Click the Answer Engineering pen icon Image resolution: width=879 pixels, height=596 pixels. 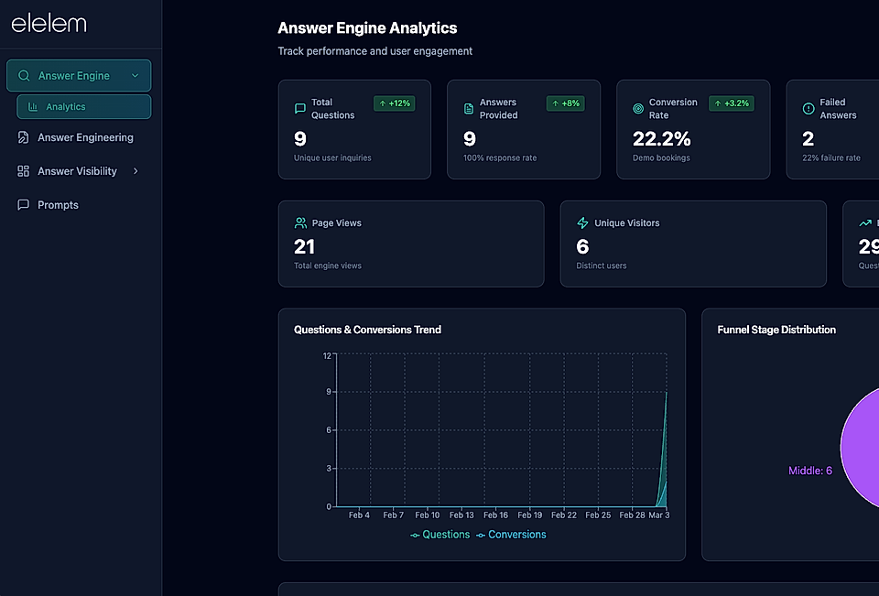23,136
